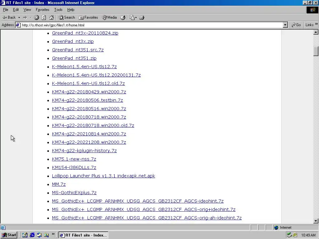
Task: Click the Go button
Action: pyautogui.click(x=296, y=25)
